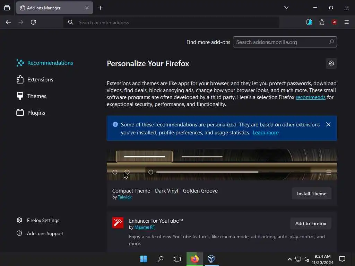The width and height of the screenshot is (355, 266).
Task: Click the Firefox Settings gear icon
Action: coord(19,220)
